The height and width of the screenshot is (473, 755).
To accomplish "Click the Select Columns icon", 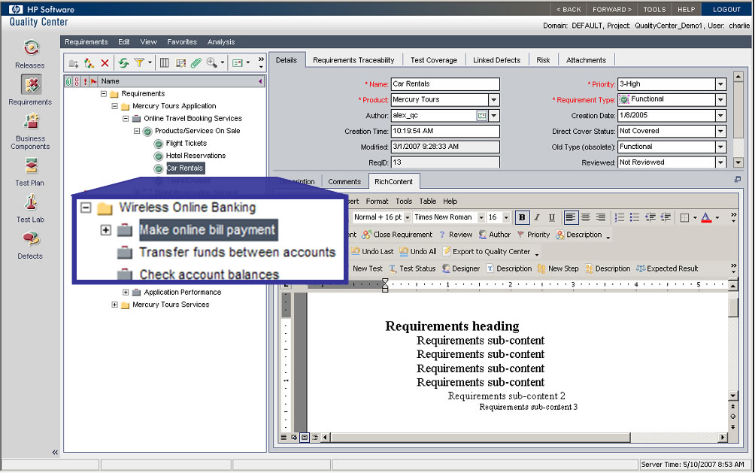I will [x=164, y=63].
